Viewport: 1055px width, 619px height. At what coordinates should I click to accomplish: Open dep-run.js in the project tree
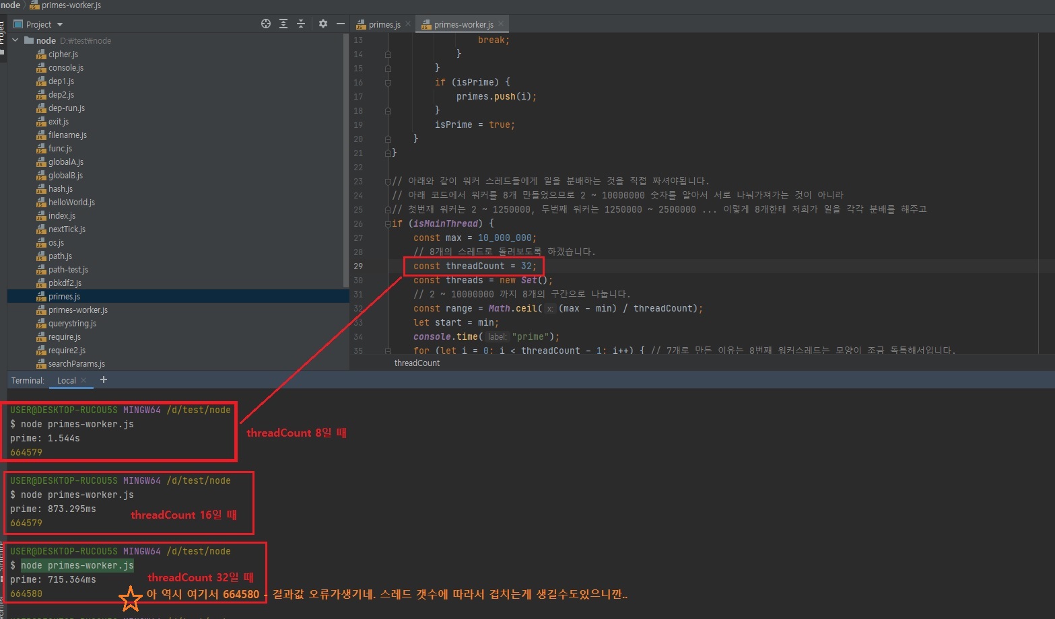pos(67,108)
